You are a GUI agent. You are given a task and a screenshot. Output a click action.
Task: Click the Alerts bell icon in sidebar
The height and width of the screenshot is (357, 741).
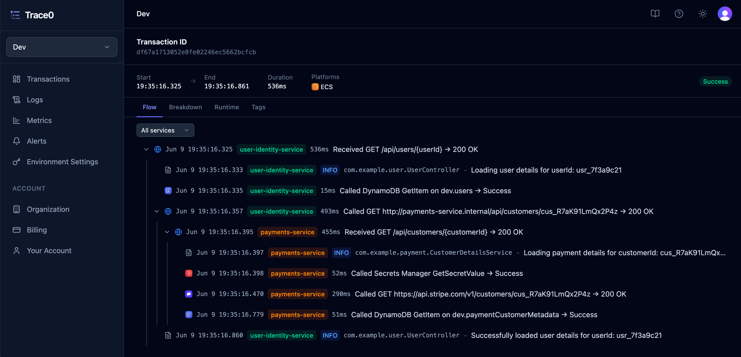16,141
